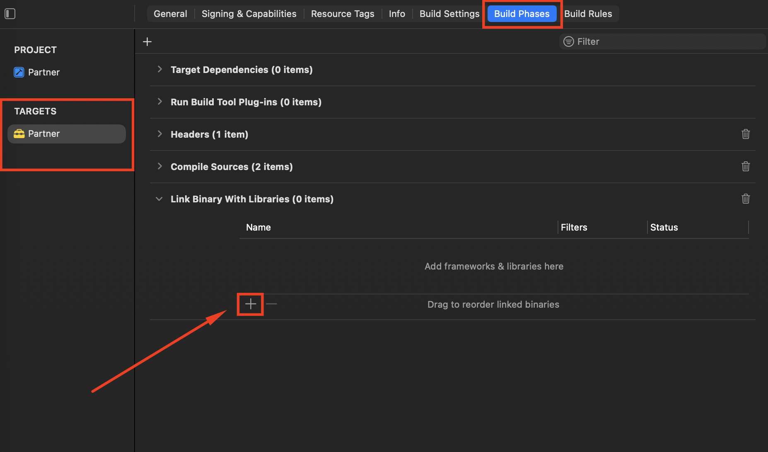This screenshot has height=452, width=768.
Task: Add a framework with the plus button
Action: [x=251, y=304]
